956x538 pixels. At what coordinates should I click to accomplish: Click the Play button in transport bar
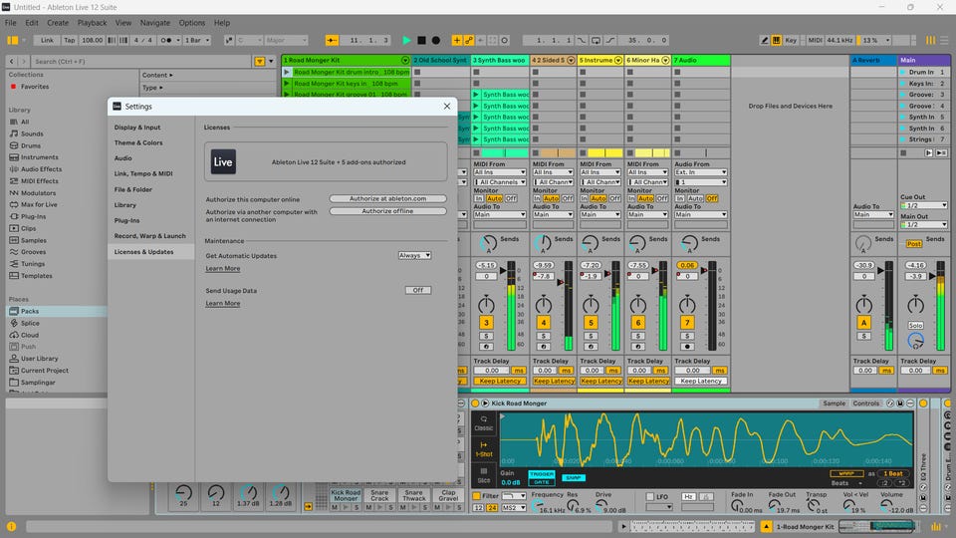(406, 40)
